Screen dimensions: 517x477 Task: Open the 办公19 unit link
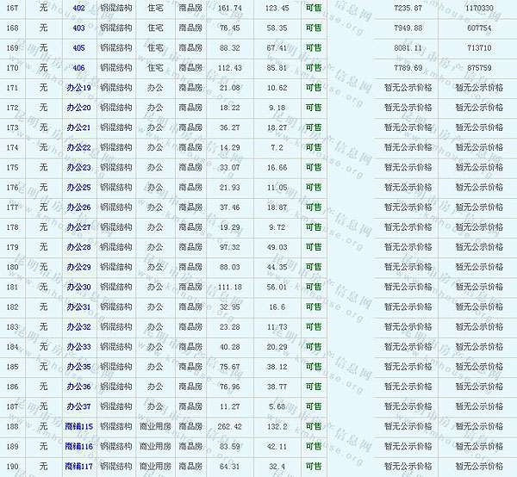[78, 88]
